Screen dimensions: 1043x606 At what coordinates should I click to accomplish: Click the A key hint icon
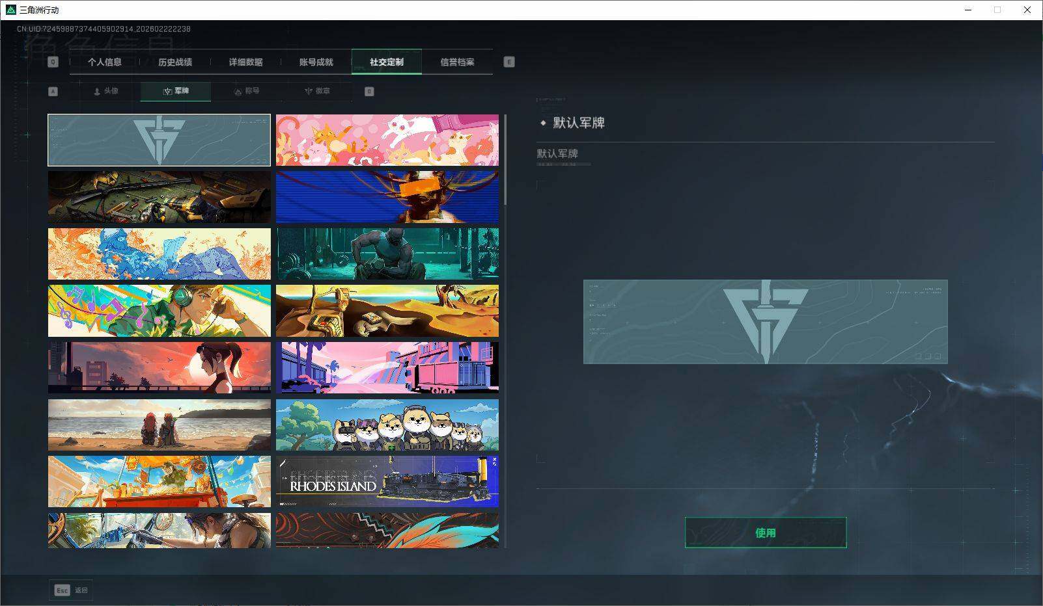[53, 92]
